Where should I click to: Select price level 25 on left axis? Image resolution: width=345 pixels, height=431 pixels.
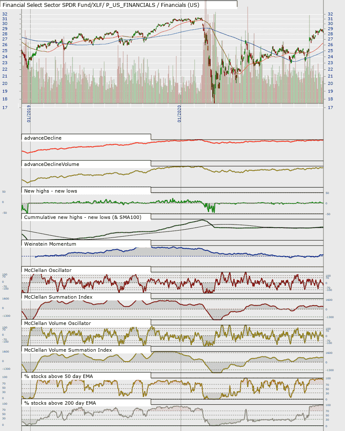pos(5,51)
